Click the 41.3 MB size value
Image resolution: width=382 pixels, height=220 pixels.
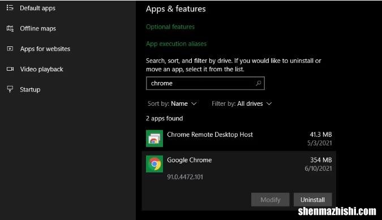click(321, 135)
